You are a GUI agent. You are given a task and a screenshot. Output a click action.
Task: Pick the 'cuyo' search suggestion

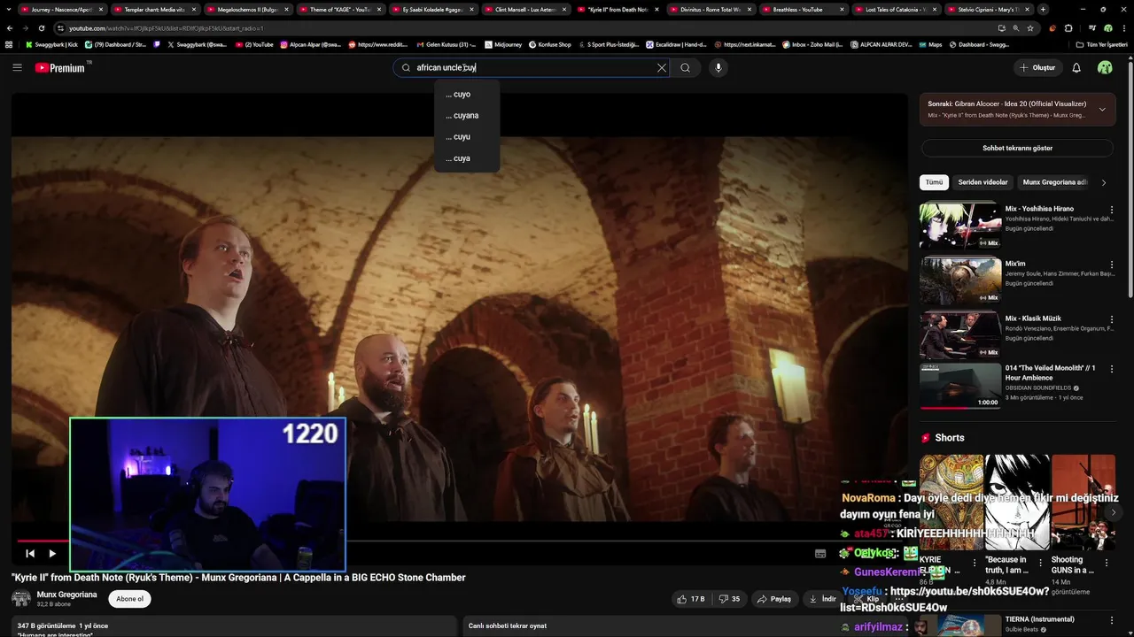click(467, 95)
